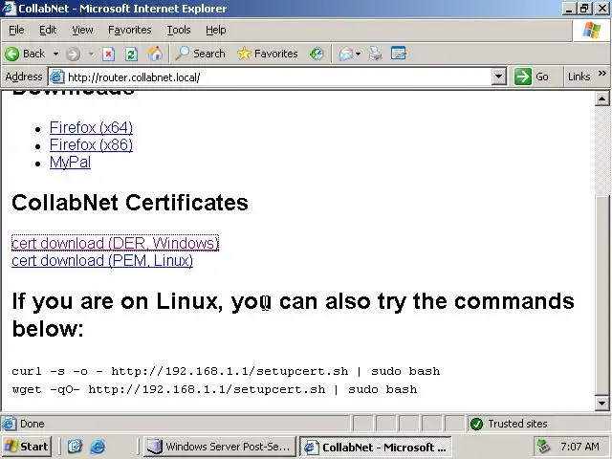Click the scrollbar down arrow
Image resolution: width=612 pixels, height=459 pixels.
point(601,403)
